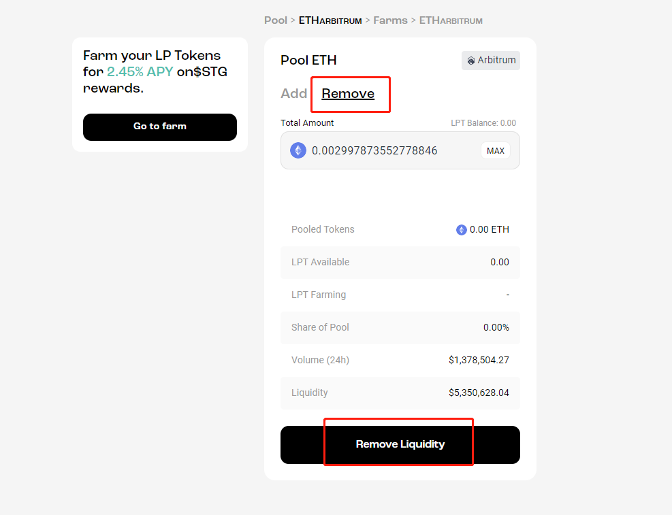This screenshot has width=672, height=515.
Task: Click the Arbitrum network logo icon
Action: click(470, 61)
